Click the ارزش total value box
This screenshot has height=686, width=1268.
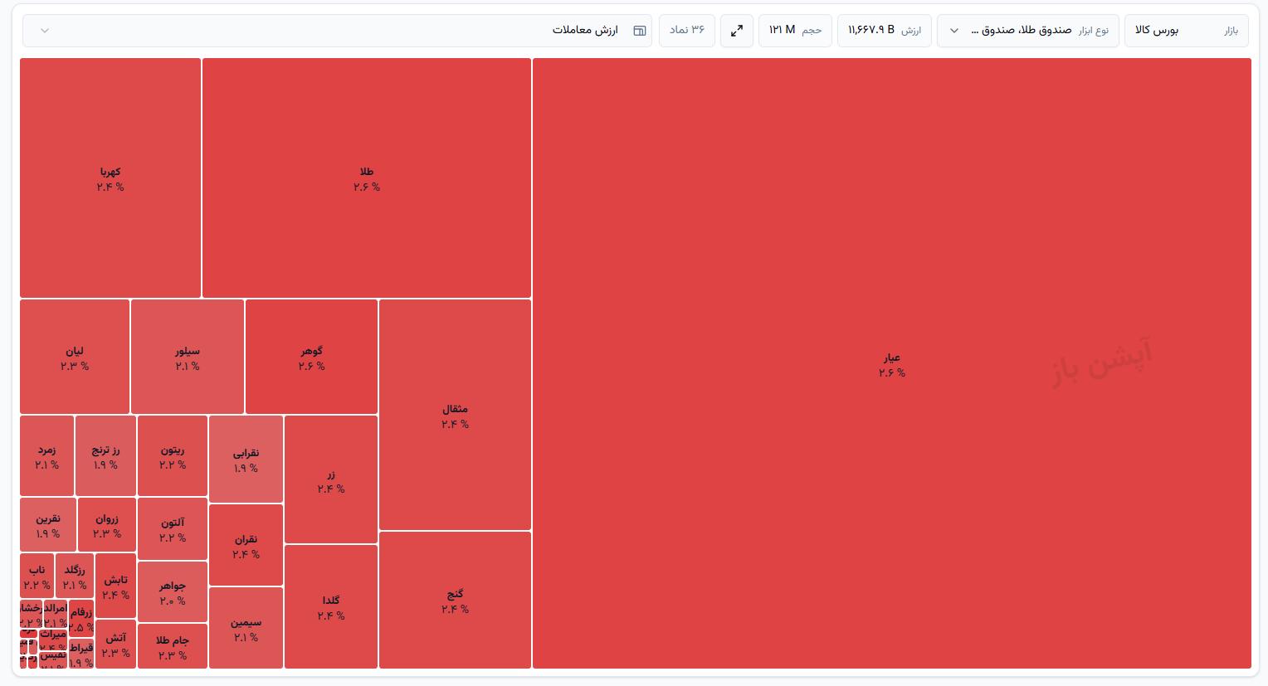coord(885,31)
